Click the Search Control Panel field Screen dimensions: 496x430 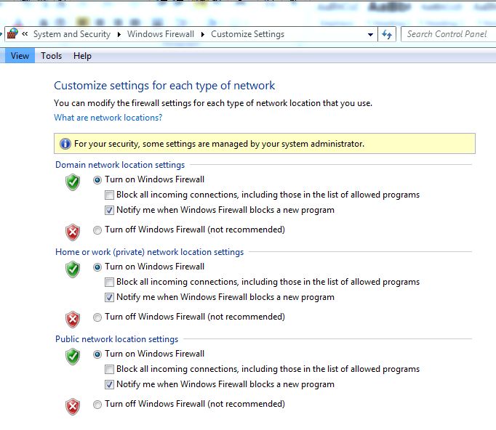pos(448,34)
